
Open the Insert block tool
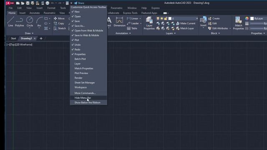pyautogui.click(x=203, y=22)
